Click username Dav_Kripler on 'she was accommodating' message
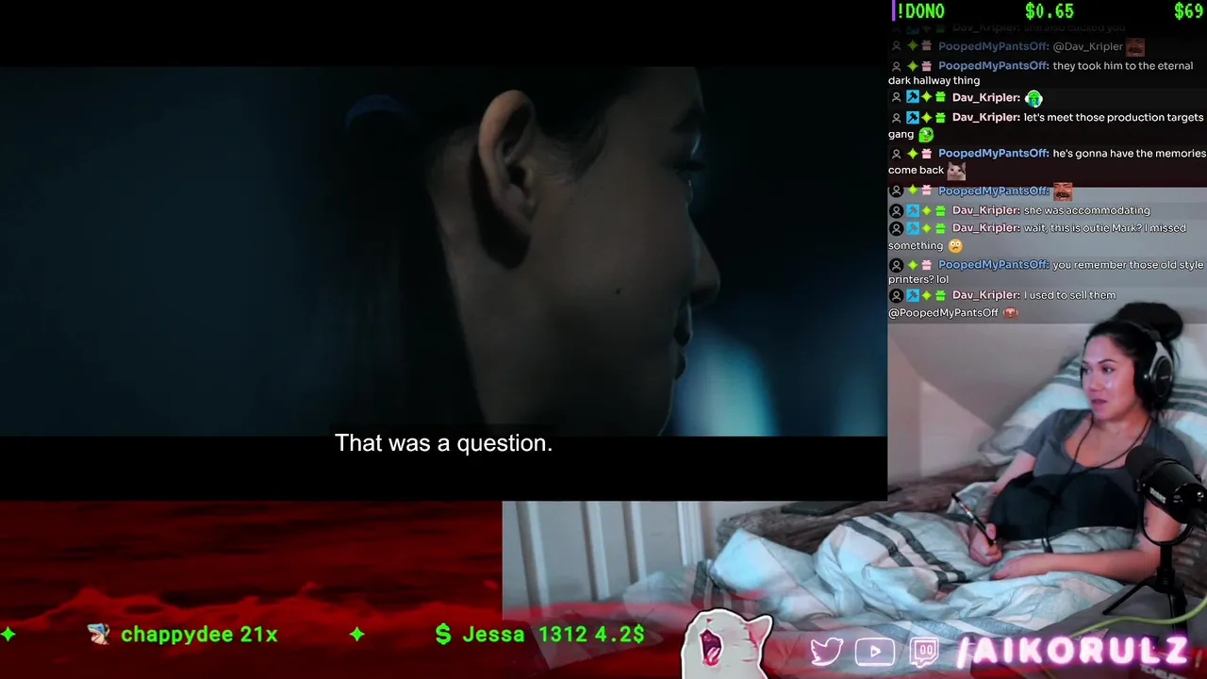This screenshot has width=1207, height=679. point(986,210)
